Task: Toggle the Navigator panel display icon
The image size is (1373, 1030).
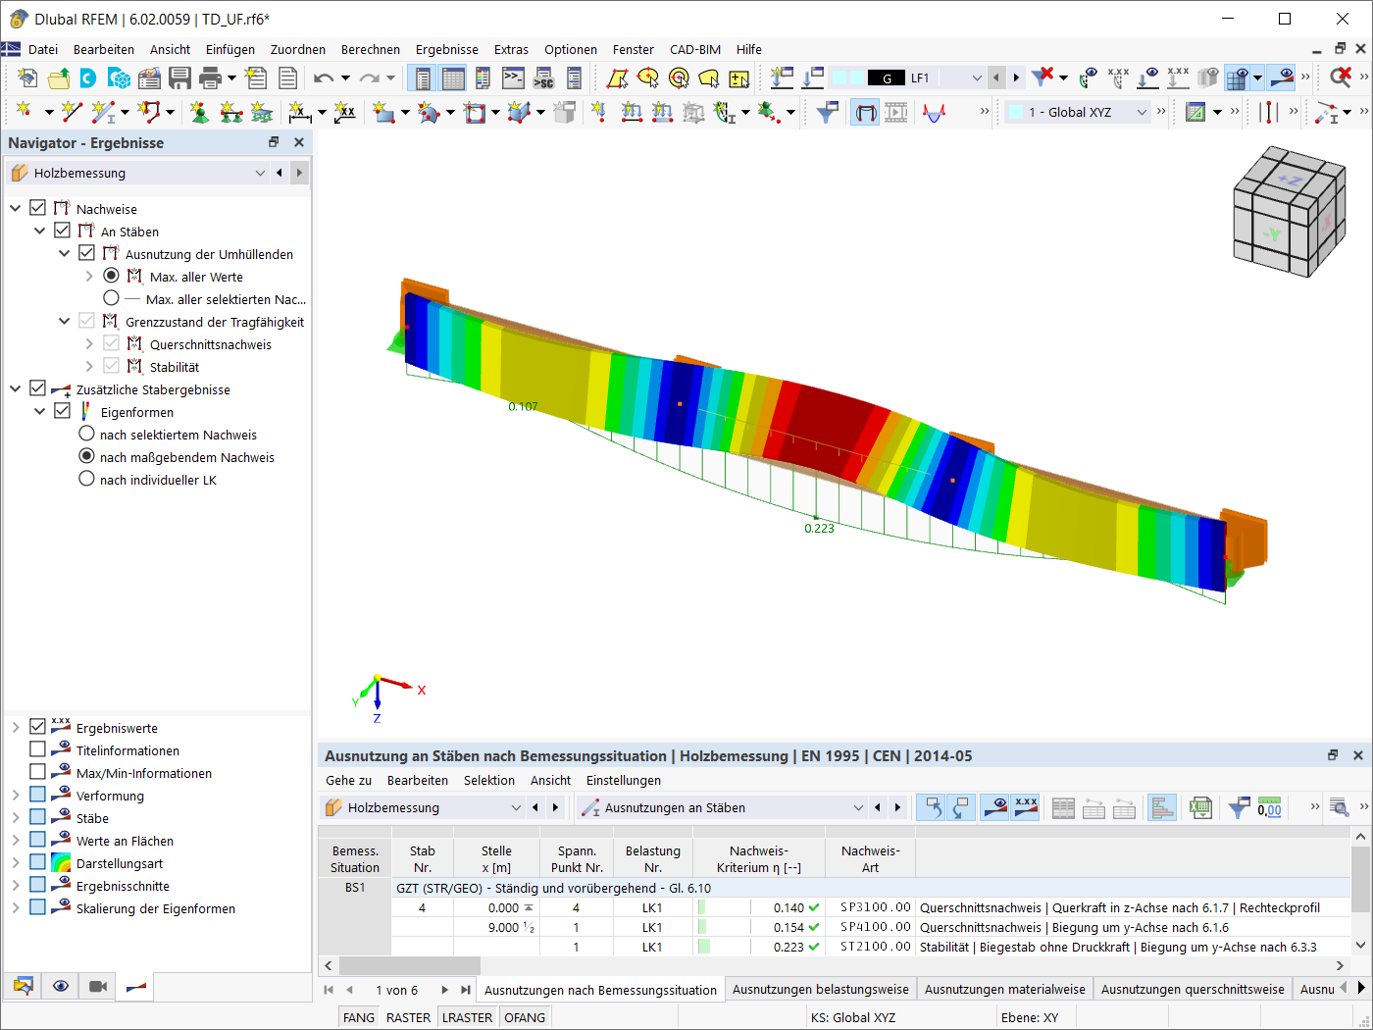Action: click(x=423, y=77)
